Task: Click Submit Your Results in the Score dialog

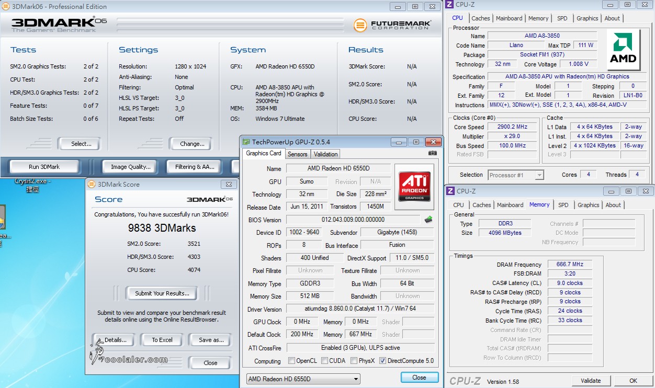Action: 161,293
